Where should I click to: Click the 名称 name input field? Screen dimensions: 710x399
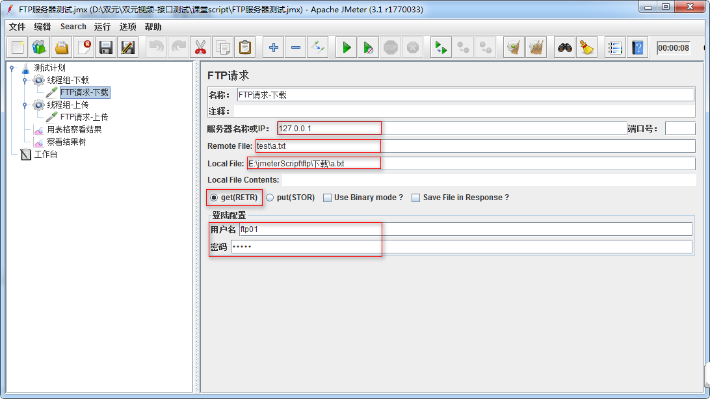tap(466, 95)
